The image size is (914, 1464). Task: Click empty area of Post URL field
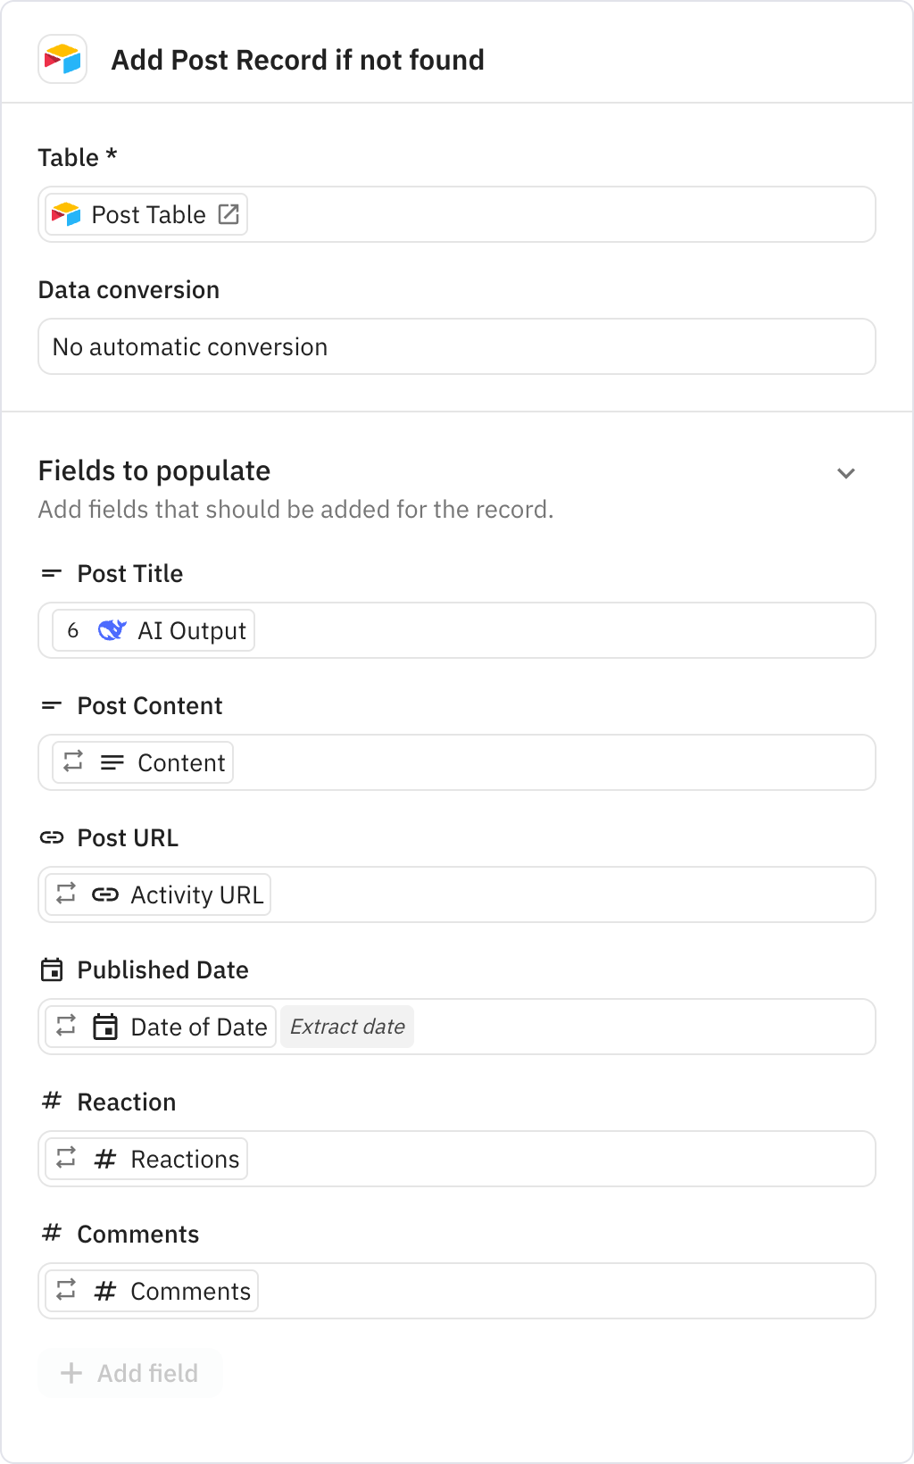coord(571,894)
